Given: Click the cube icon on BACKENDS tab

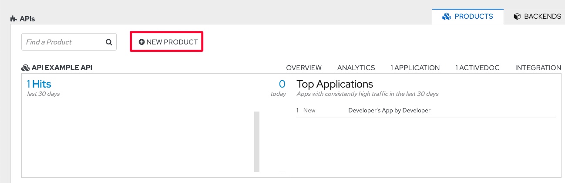Looking at the screenshot, I should coord(517,17).
